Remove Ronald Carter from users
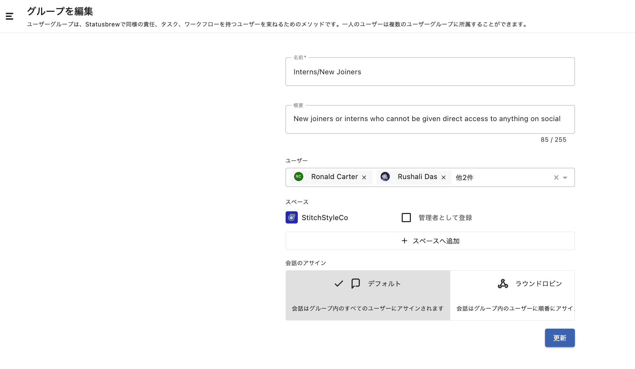The height and width of the screenshot is (369, 635). pyautogui.click(x=364, y=177)
